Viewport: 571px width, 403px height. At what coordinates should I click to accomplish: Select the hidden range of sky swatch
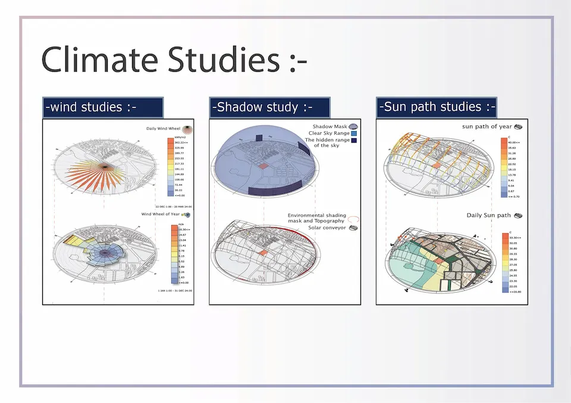pos(353,141)
